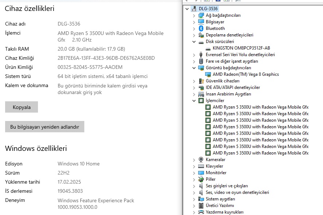Viewport: 323px width, 215px height.
Task: Select the first AMD Ryzen 5 3500U processor entry
Action: [x=260, y=107]
